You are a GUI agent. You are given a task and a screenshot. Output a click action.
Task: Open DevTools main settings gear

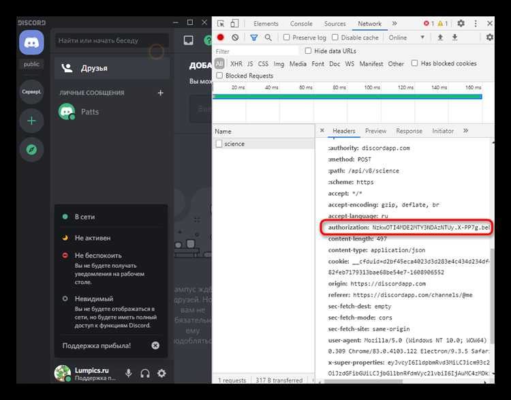461,23
